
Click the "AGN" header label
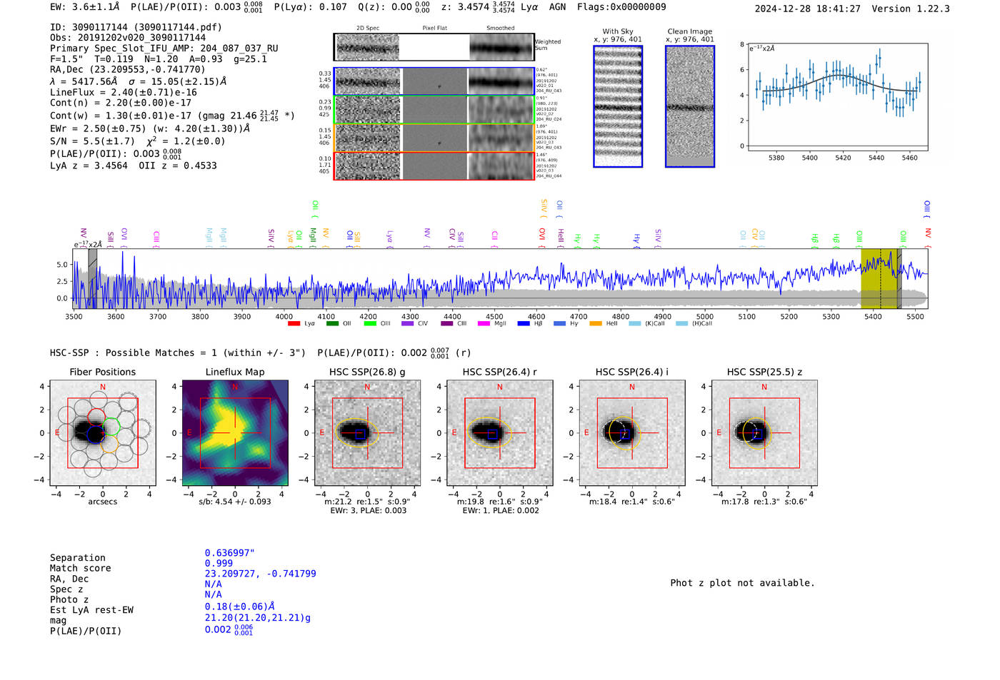click(557, 6)
